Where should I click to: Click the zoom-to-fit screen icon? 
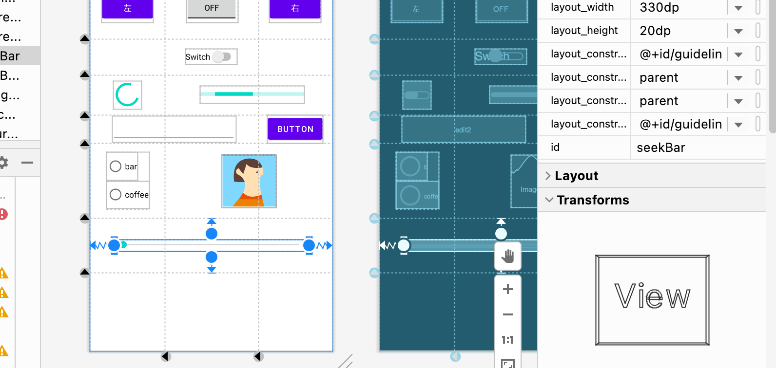click(x=507, y=364)
